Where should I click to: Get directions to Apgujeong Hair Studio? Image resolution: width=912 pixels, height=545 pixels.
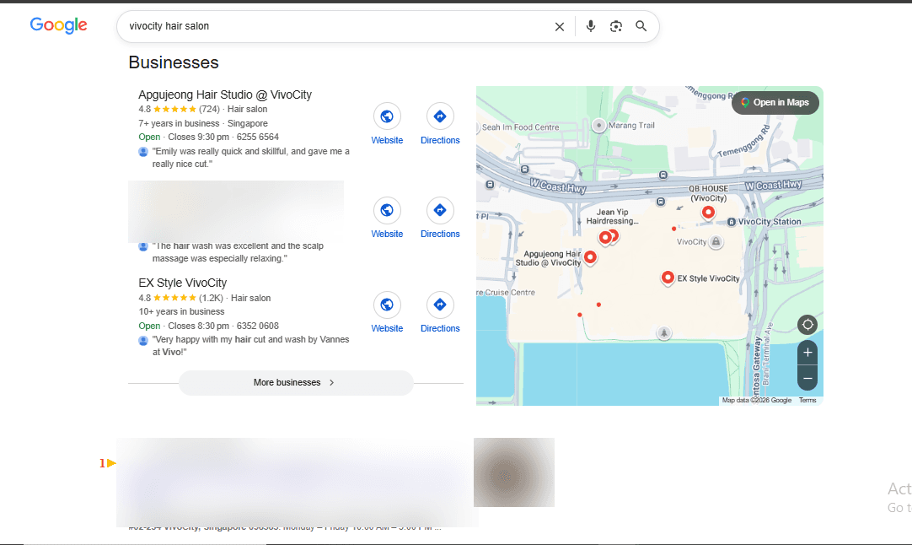click(440, 116)
